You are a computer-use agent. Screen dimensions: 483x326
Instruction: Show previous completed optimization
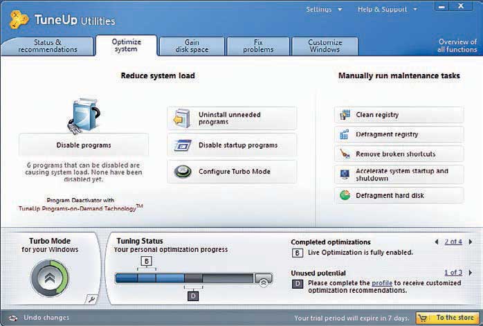(437, 242)
